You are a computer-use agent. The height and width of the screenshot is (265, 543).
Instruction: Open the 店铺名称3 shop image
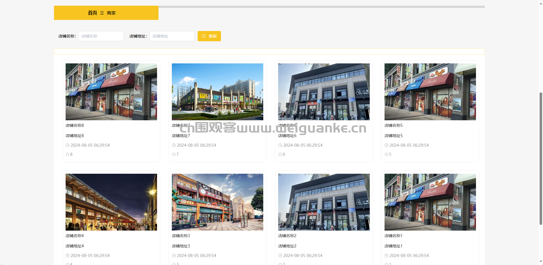point(218,202)
